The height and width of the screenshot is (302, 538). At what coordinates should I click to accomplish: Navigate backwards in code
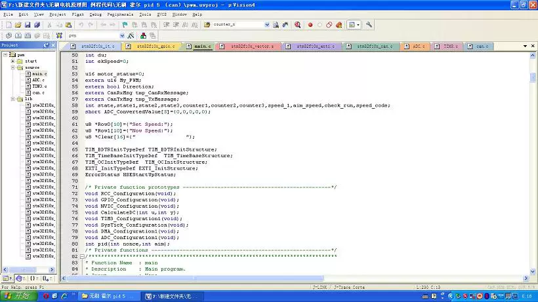coord(103,25)
